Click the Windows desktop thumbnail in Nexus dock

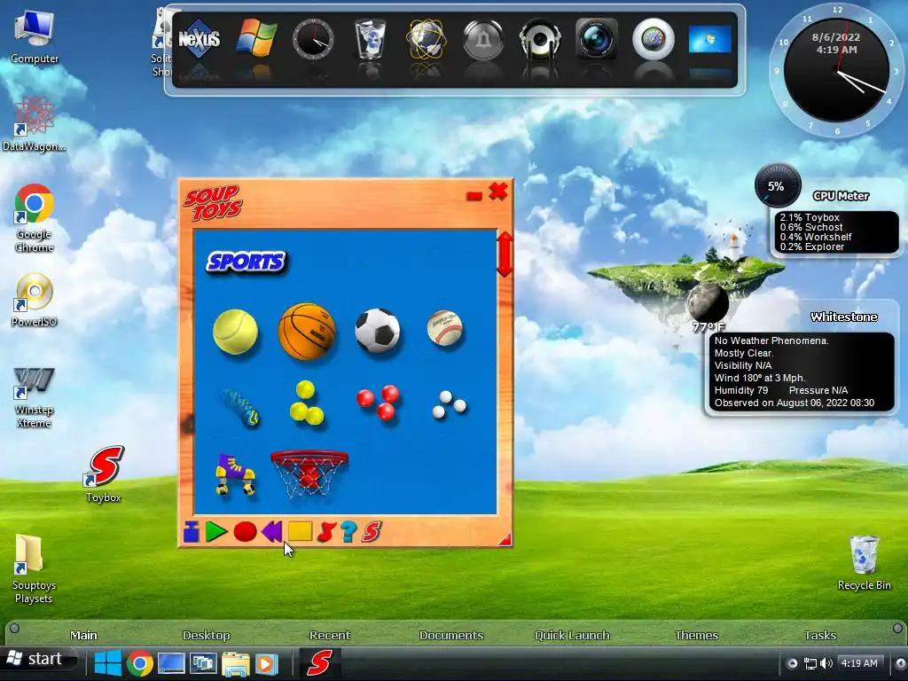pos(710,40)
